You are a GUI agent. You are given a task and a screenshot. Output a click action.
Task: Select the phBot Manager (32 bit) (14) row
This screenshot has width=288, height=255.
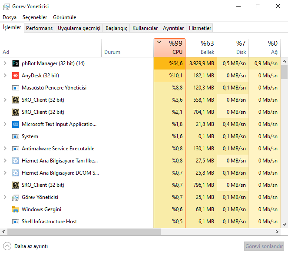pos(140,63)
